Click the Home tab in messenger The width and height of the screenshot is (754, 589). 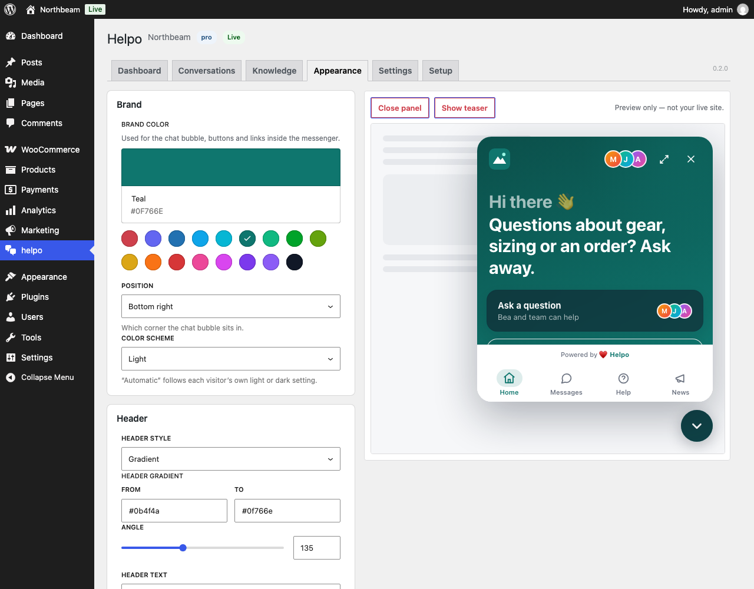coord(509,383)
